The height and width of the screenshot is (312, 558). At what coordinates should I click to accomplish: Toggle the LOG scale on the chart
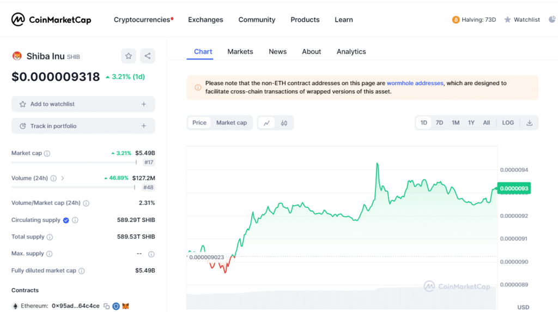point(508,123)
